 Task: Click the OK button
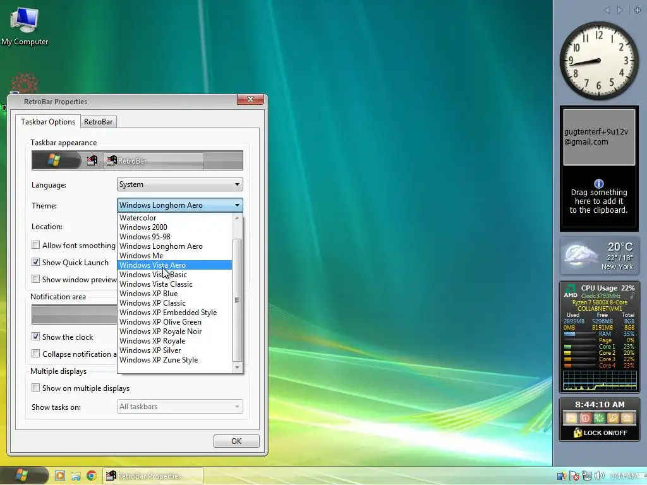[236, 441]
